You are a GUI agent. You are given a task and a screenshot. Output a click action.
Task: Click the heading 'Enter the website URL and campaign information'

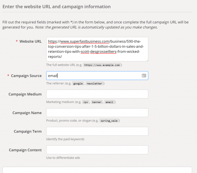coord(57,7)
